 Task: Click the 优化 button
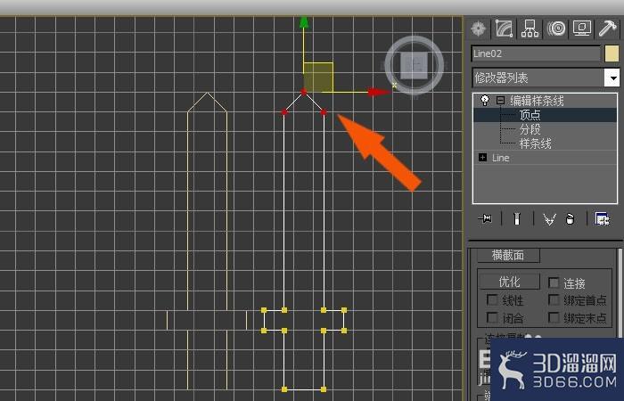(x=510, y=282)
